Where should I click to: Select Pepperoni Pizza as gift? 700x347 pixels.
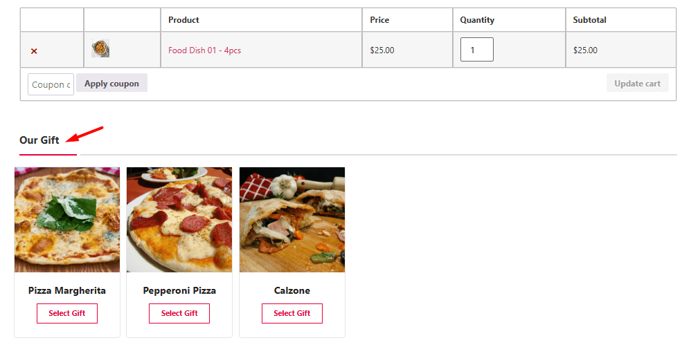(x=179, y=313)
